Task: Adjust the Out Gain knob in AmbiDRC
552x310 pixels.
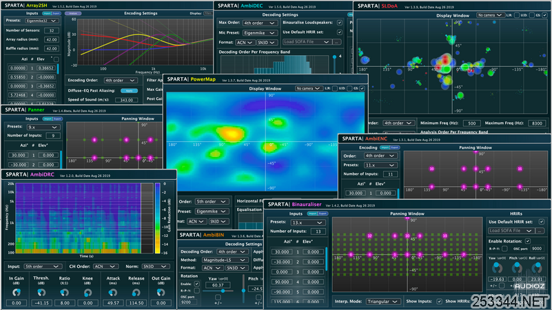Action: click(x=161, y=292)
